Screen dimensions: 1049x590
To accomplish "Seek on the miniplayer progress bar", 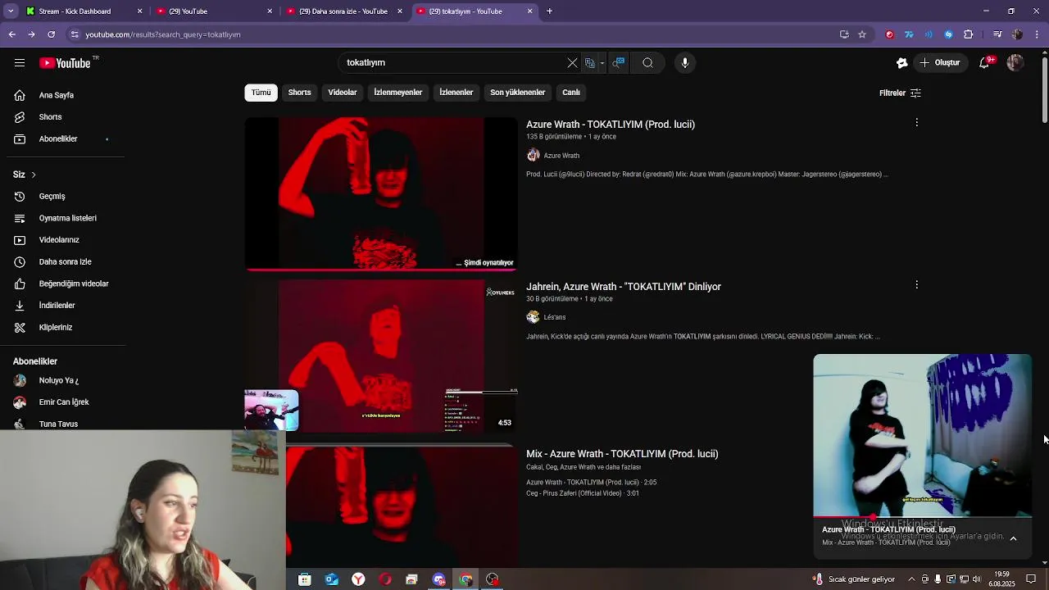I will 922,518.
